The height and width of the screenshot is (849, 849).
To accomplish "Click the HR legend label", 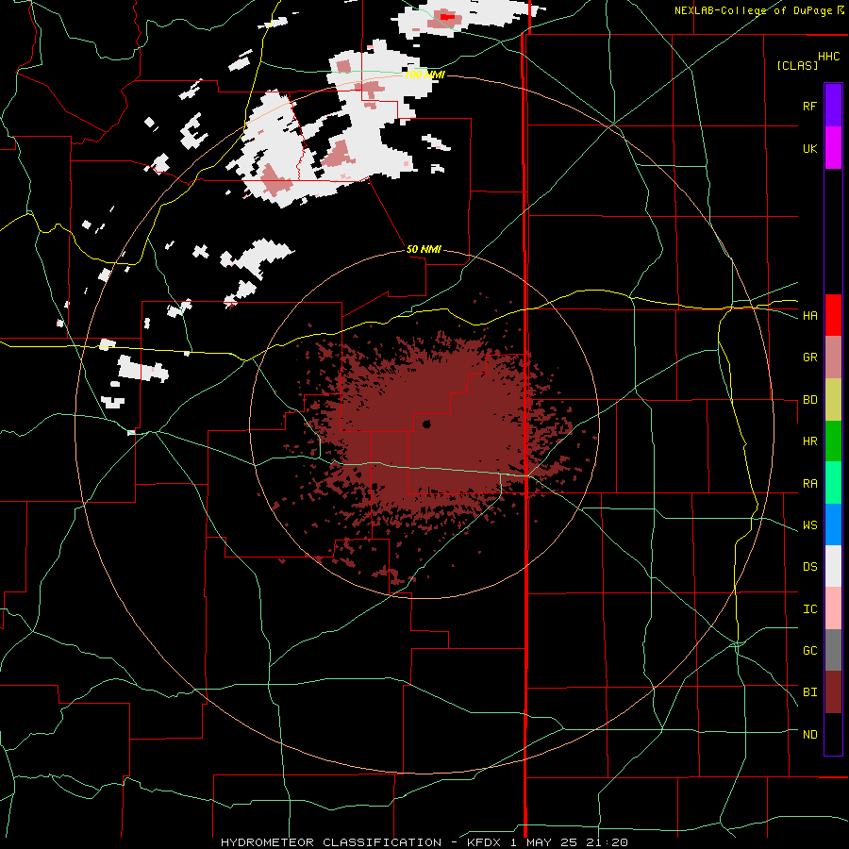I will pos(809,441).
